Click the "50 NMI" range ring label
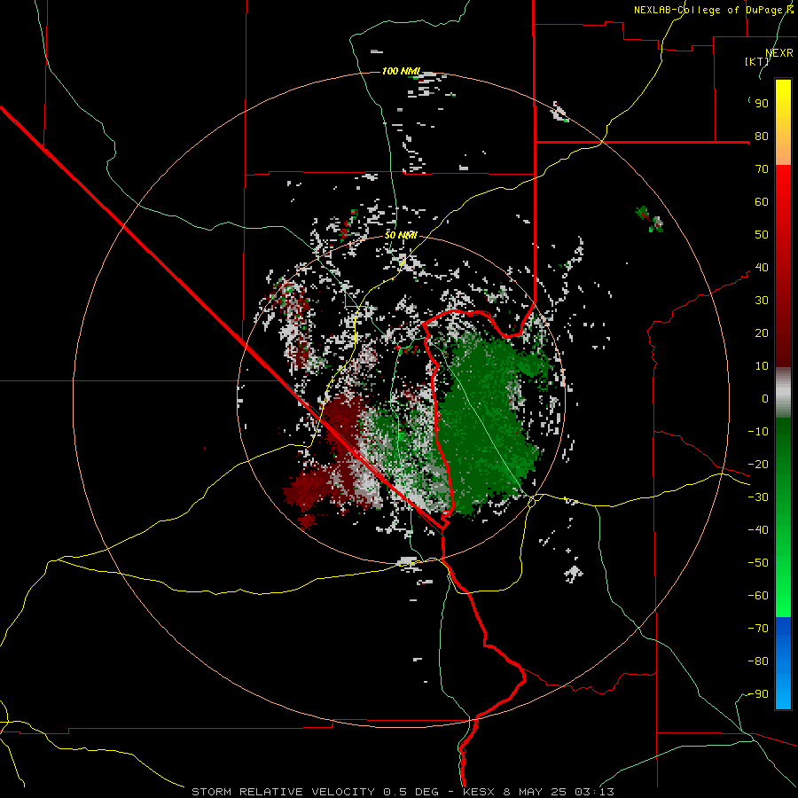Viewport: 798px width, 798px height. tap(401, 235)
